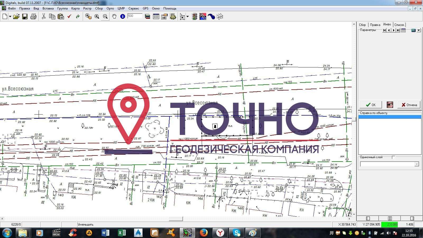Click the red checkmark toolbar icon
The height and width of the screenshot is (238, 423).
[x=69, y=16]
